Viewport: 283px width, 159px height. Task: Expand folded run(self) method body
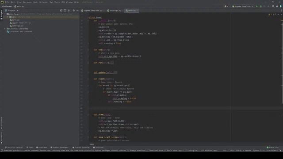[x=112, y=63]
